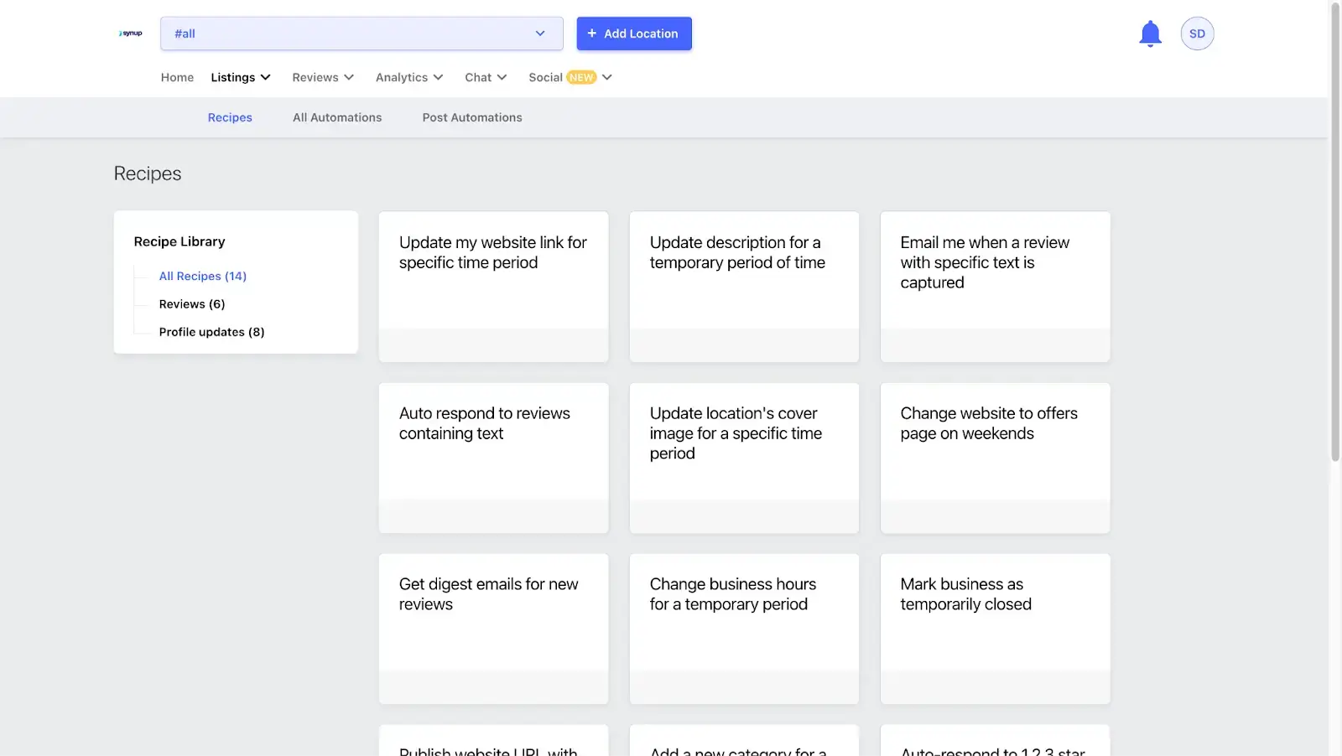Open recipe Email me when a review with text
This screenshot has height=756, width=1342.
point(995,287)
